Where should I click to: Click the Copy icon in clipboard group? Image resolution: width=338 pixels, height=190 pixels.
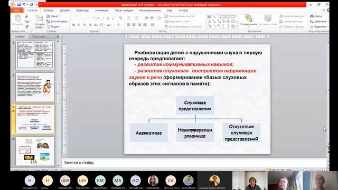tap(26, 21)
